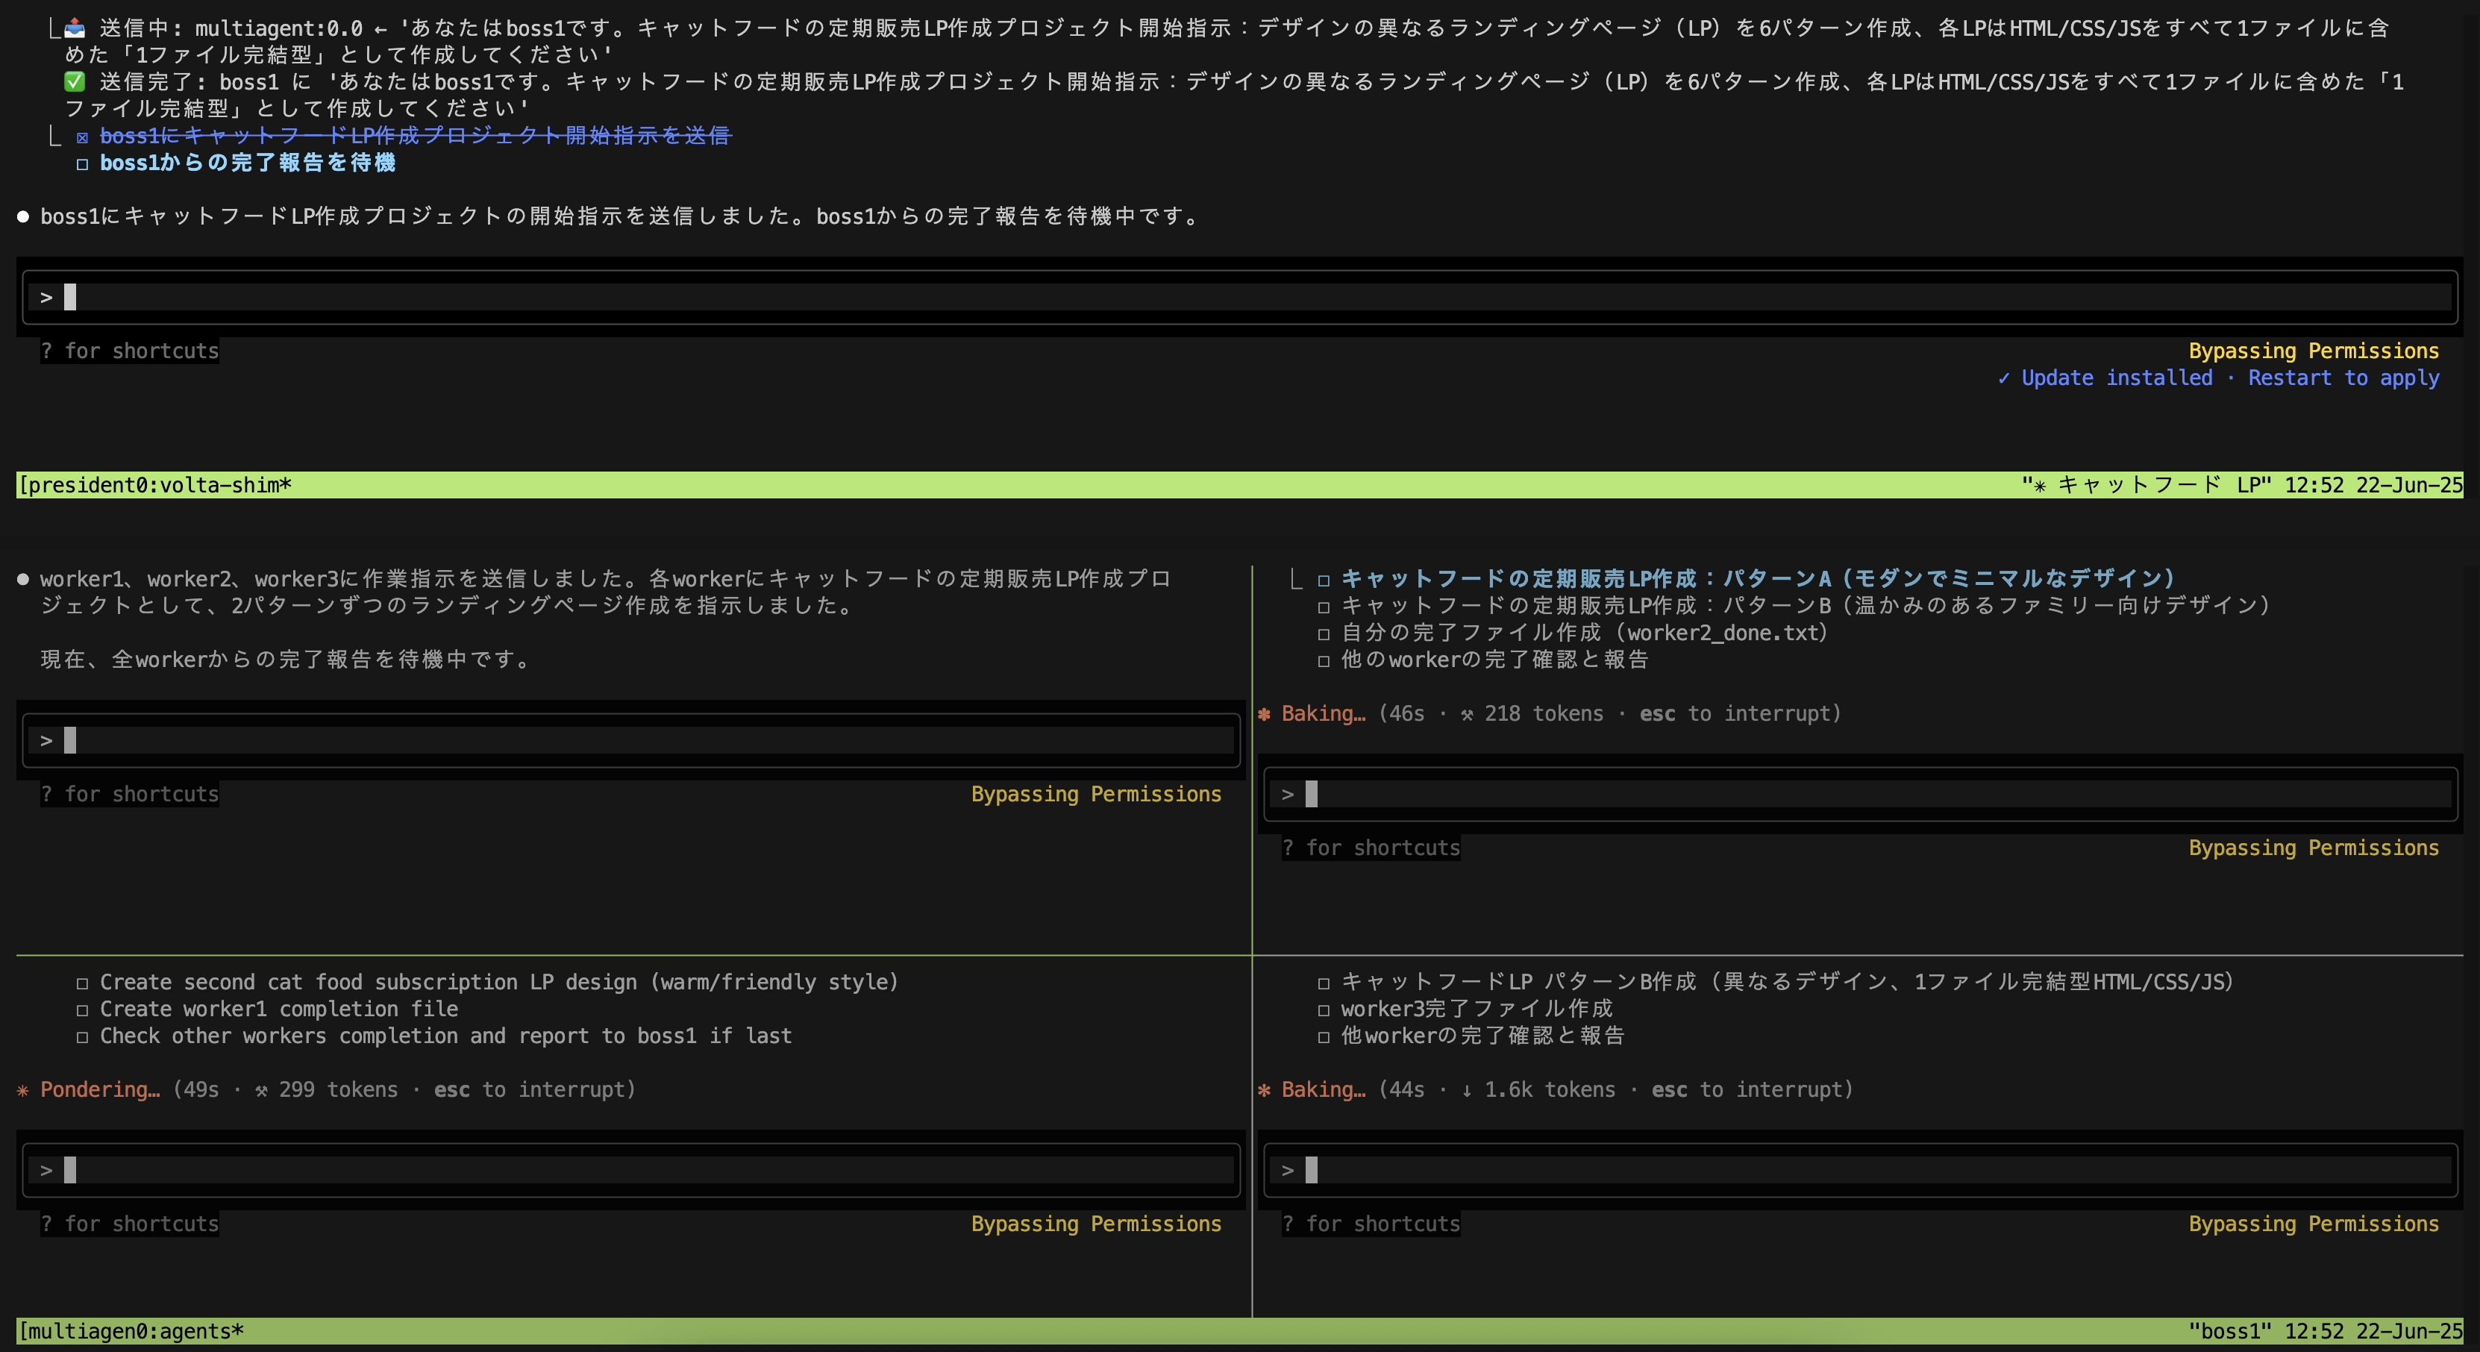Click 'esc to interrupt' in Pondering line

tap(530, 1090)
